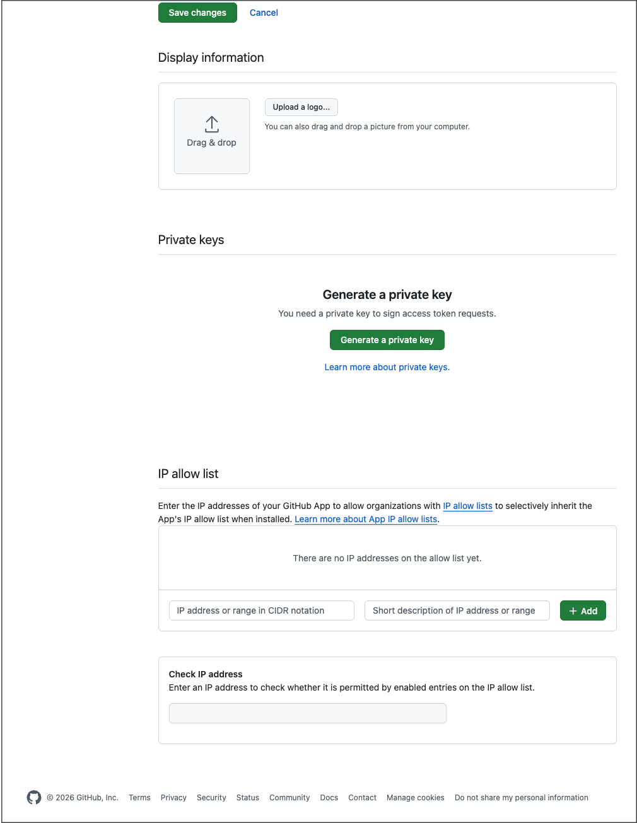This screenshot has height=823, width=637.
Task: Cancel the changes
Action: pos(264,13)
